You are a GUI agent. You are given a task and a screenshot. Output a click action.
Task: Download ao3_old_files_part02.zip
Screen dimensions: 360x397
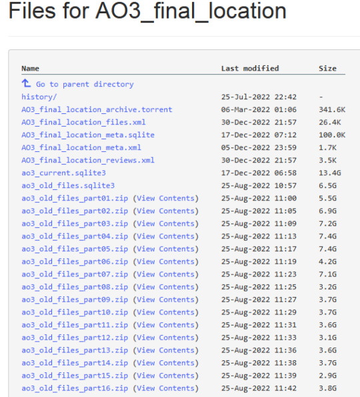click(75, 211)
